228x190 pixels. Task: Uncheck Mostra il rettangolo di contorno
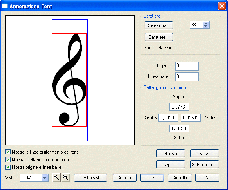pyautogui.click(x=8, y=159)
